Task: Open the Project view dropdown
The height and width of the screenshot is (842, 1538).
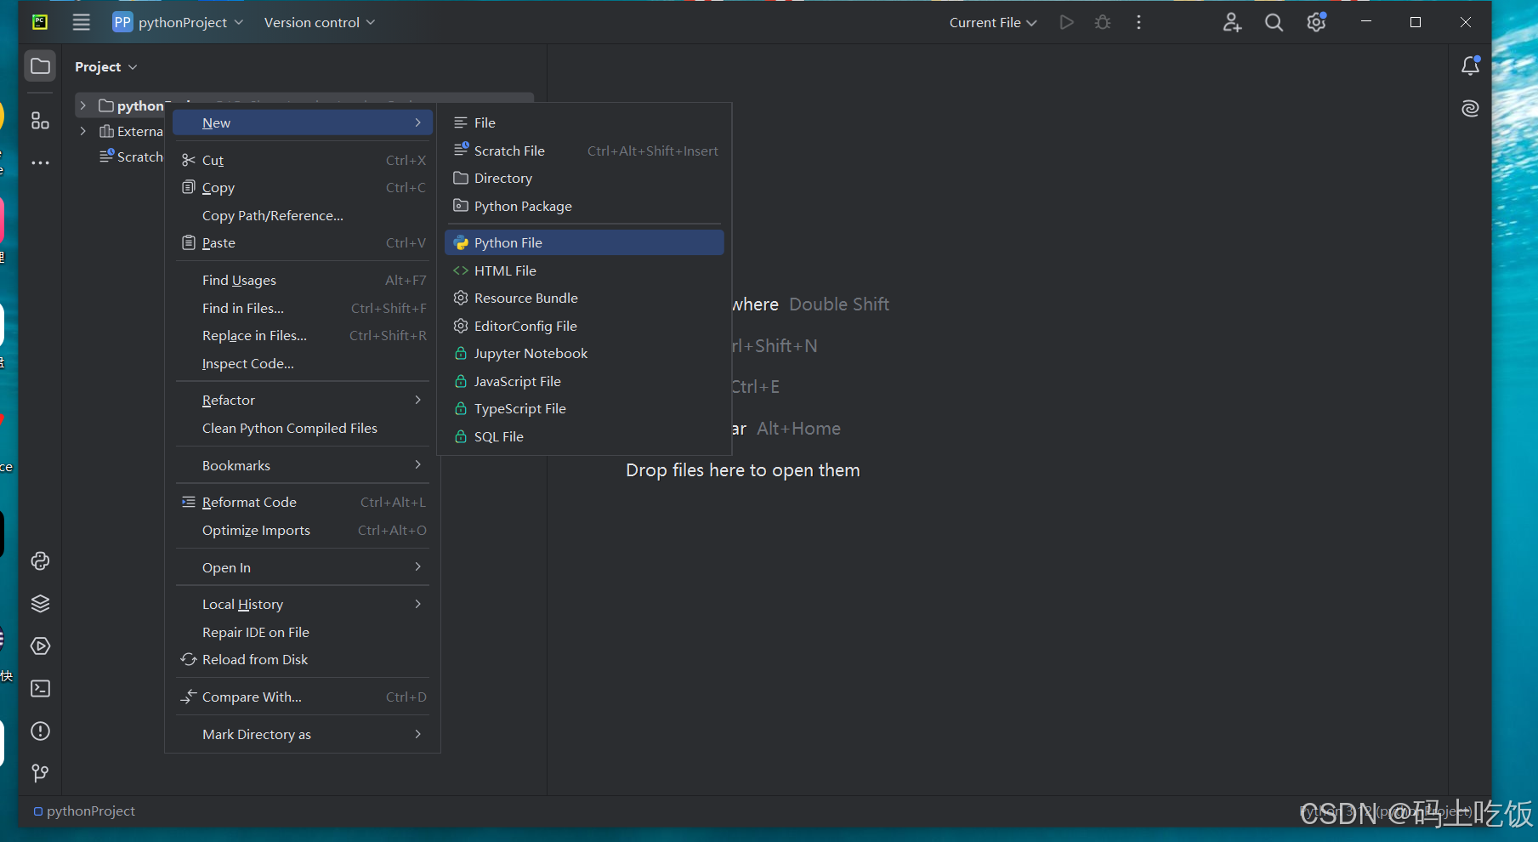Action: pyautogui.click(x=105, y=66)
